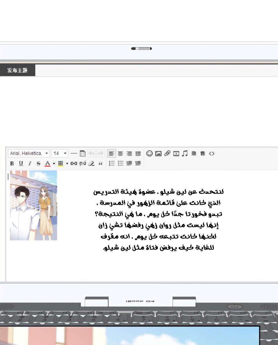Decrease the paragraph indent
278x345 pixels.
coord(138,163)
